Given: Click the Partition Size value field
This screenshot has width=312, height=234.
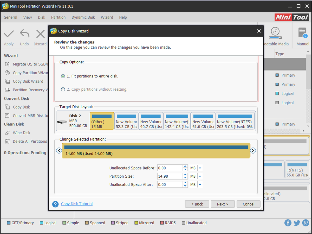Looking at the screenshot, I should pyautogui.click(x=170, y=176).
